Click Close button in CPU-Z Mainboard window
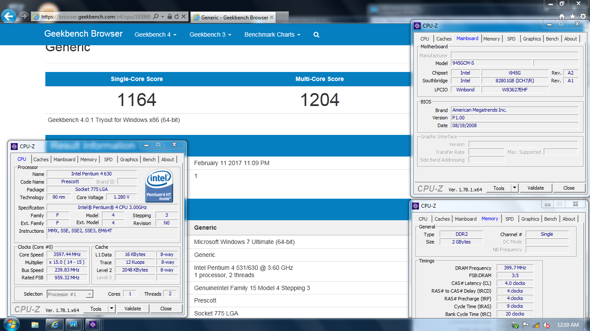This screenshot has height=331, width=590. [569, 188]
